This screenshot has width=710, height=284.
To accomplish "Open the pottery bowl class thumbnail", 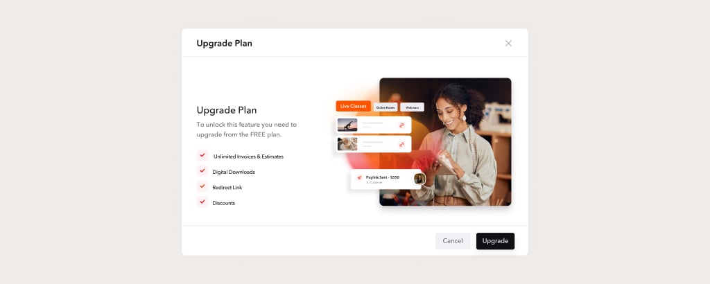I will pyautogui.click(x=347, y=144).
